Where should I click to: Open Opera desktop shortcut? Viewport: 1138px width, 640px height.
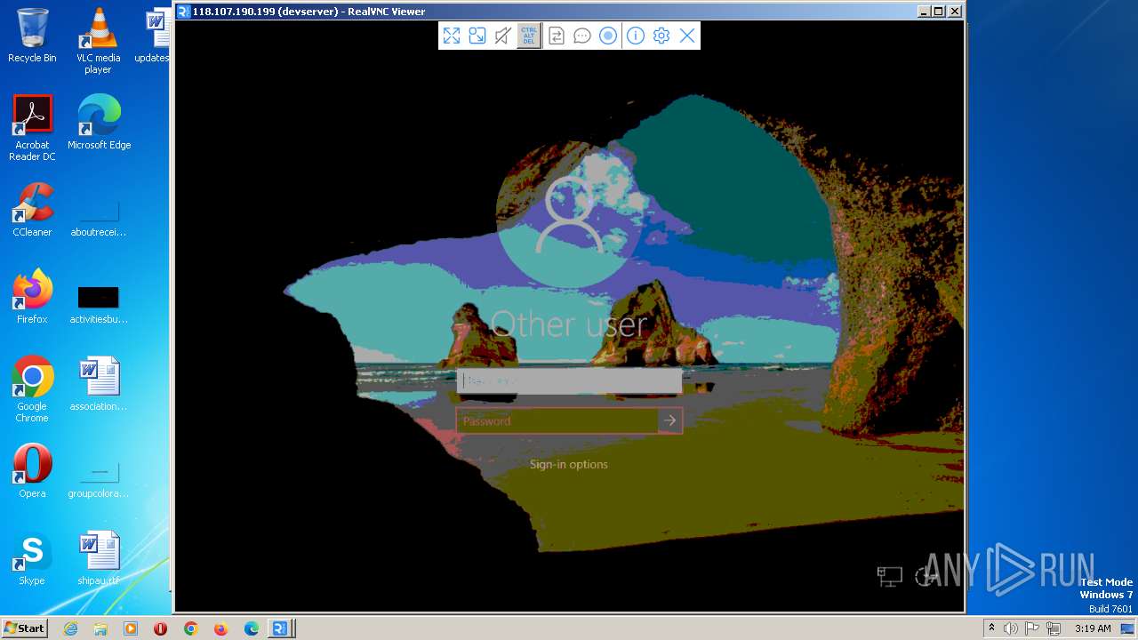pos(32,471)
